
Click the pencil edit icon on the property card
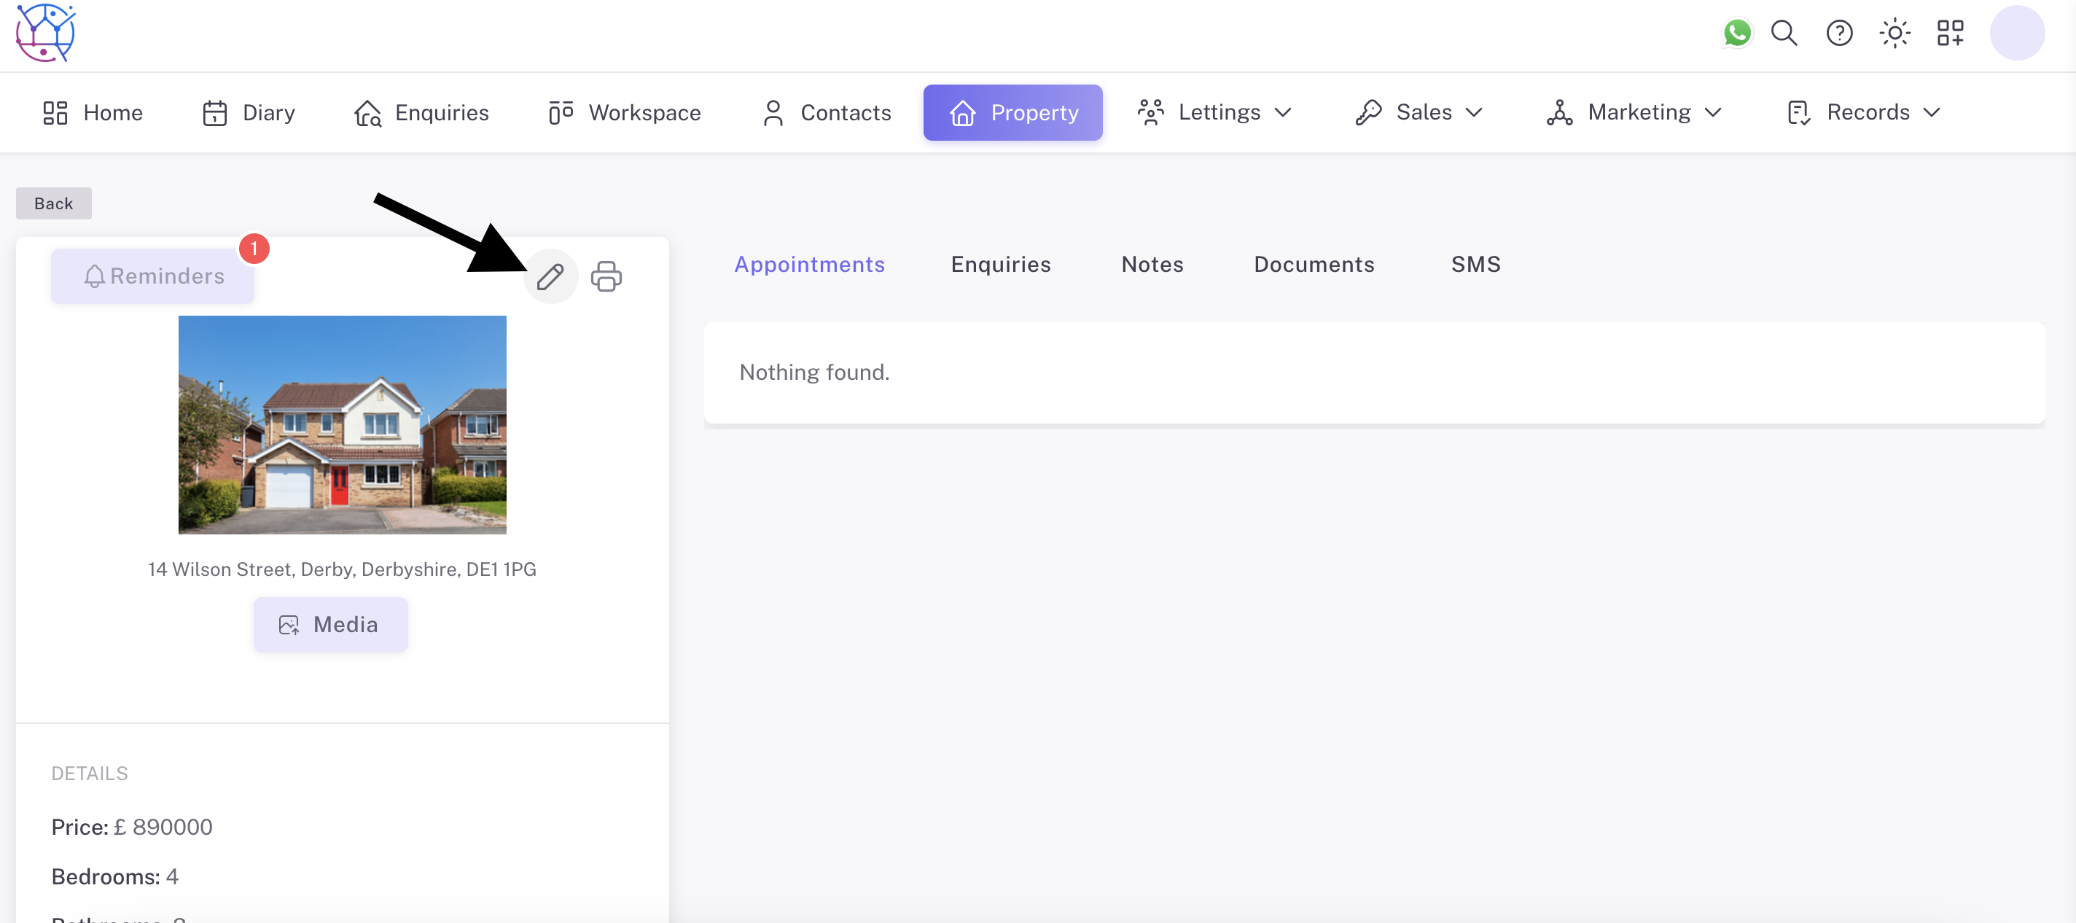[550, 276]
